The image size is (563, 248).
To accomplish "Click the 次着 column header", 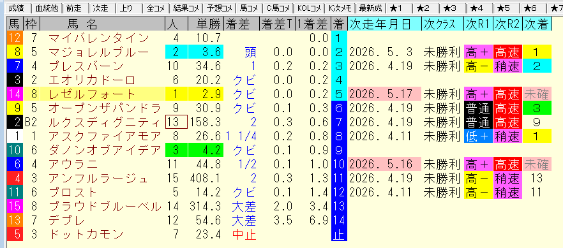I will (537, 24).
